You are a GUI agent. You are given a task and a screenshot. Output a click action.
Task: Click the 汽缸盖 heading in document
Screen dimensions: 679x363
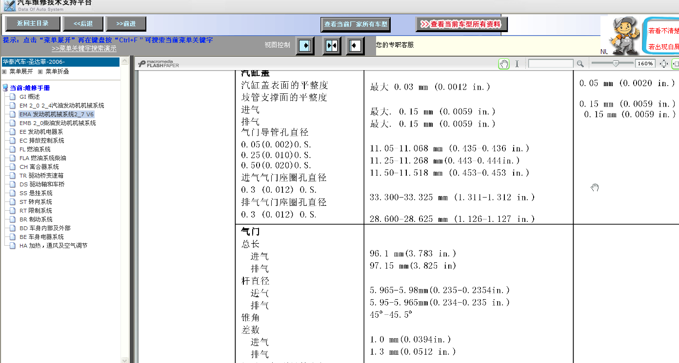(255, 73)
